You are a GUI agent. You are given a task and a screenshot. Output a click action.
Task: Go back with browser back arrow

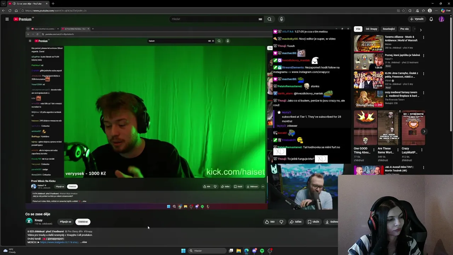tap(4, 11)
